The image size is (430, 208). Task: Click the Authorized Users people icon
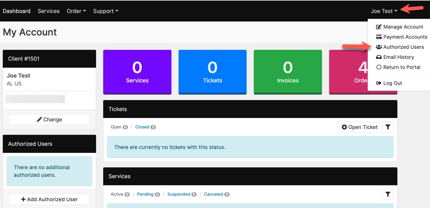(x=379, y=47)
